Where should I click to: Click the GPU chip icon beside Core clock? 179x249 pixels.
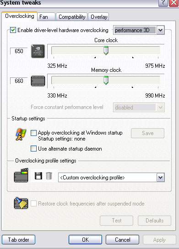click(x=38, y=51)
